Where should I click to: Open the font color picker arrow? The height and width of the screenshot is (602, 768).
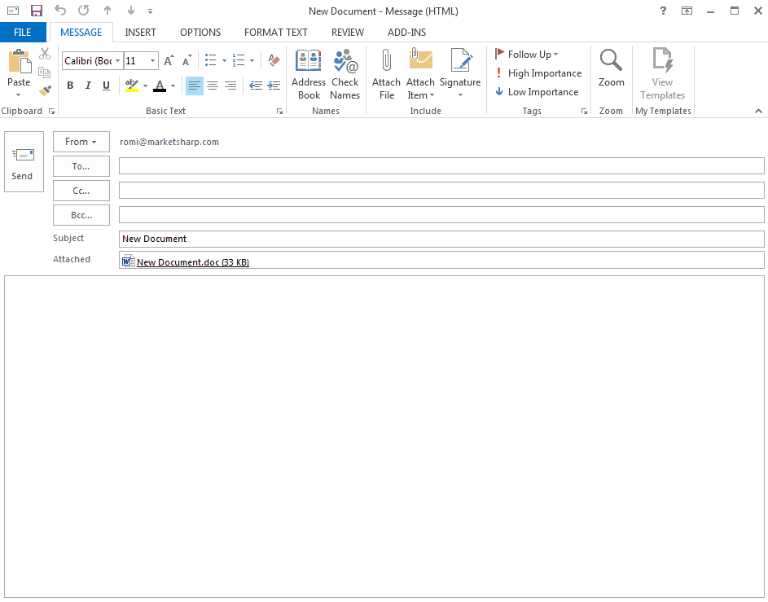pos(173,86)
